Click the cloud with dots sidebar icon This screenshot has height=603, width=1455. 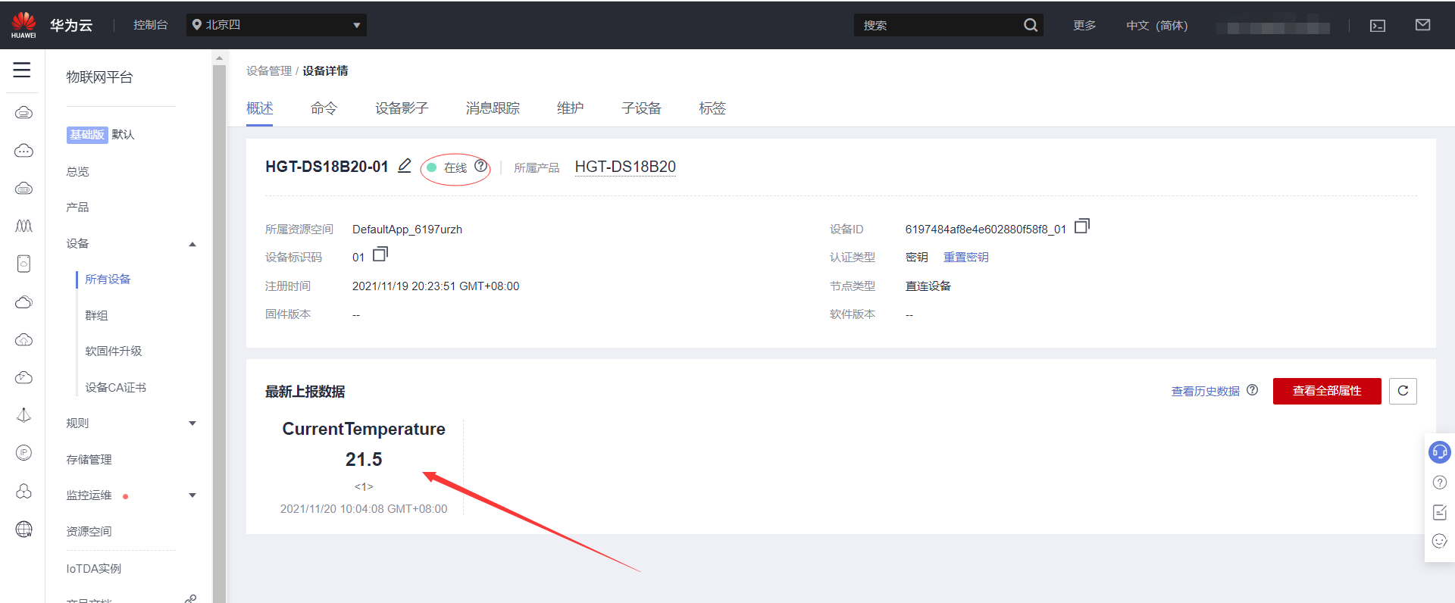pyautogui.click(x=23, y=151)
